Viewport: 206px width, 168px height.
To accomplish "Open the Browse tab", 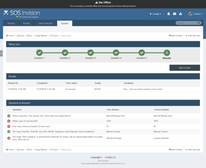I will pyautogui.click(x=11, y=23).
